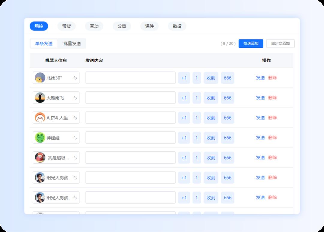324x232 pixels.
Task: Choose 666 in the 神经蛙 row
Action: [227, 138]
